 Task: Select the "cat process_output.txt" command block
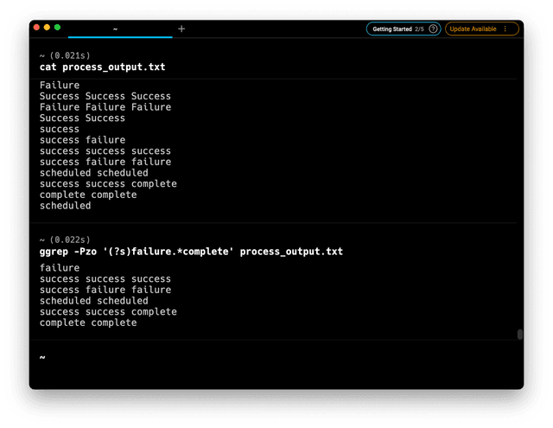click(103, 67)
